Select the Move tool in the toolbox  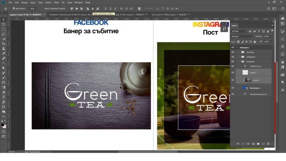[3, 20]
